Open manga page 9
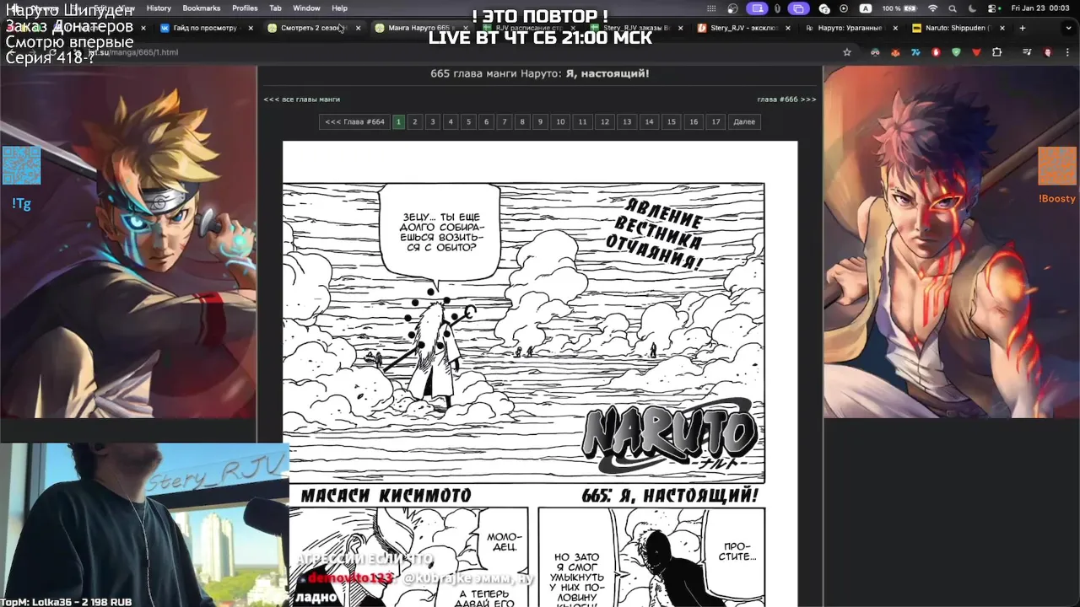The image size is (1080, 607). pyautogui.click(x=540, y=122)
